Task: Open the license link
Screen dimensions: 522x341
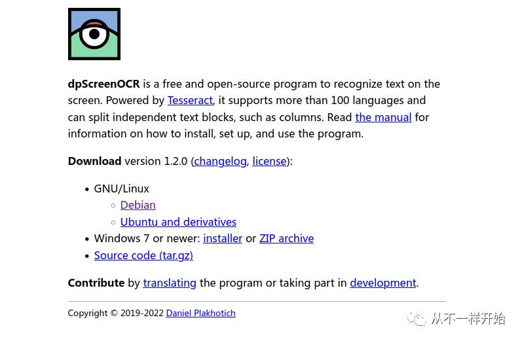Action: pyautogui.click(x=269, y=161)
